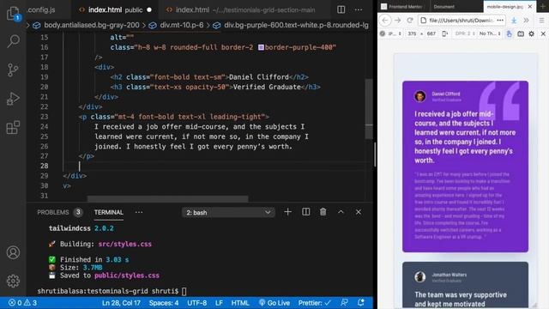Open the Extensions view
Viewport: 549px width, 309px height.
13,127
